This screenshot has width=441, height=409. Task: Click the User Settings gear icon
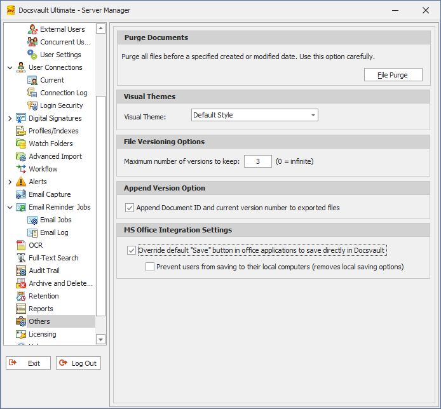click(x=32, y=55)
